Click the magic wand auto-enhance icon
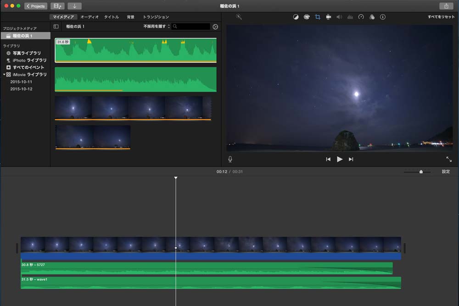 pyautogui.click(x=239, y=17)
